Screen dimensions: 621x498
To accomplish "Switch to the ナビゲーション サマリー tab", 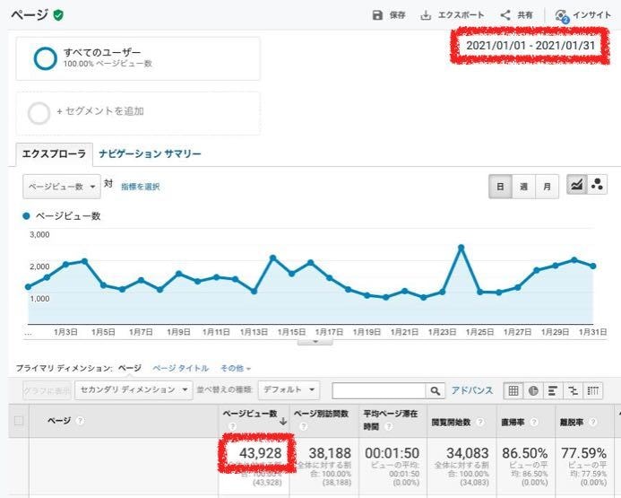I will (x=151, y=153).
